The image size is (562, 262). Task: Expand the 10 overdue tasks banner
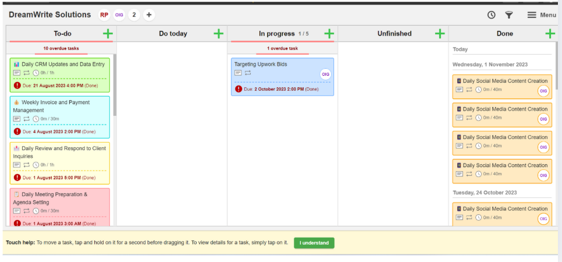(x=61, y=49)
